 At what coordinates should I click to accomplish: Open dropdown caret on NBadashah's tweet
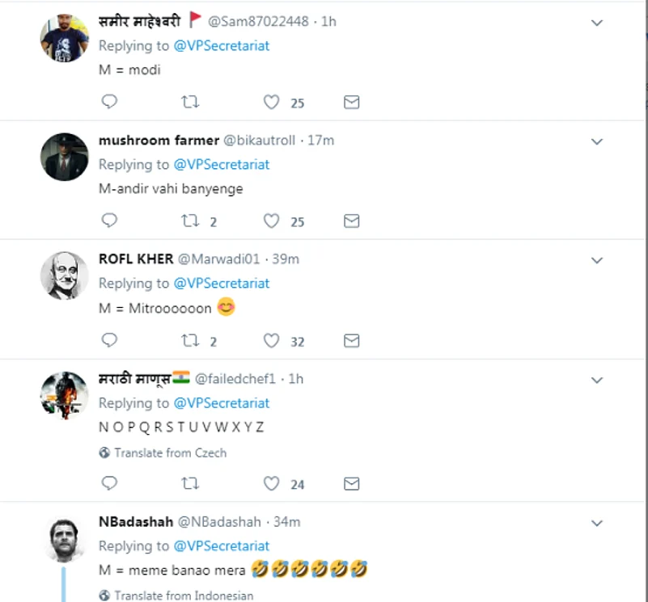597,523
